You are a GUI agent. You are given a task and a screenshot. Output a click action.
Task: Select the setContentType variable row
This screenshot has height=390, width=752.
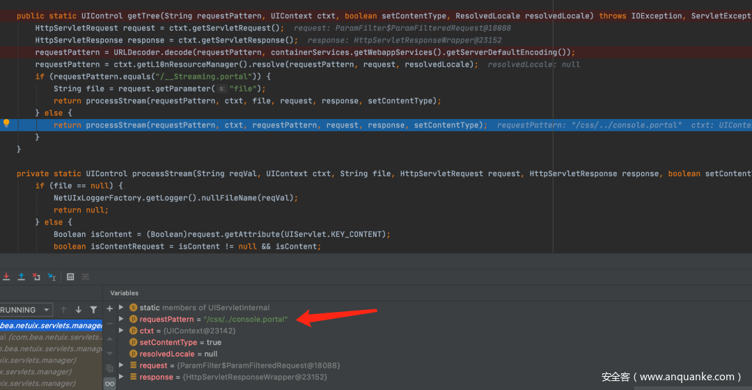click(180, 343)
